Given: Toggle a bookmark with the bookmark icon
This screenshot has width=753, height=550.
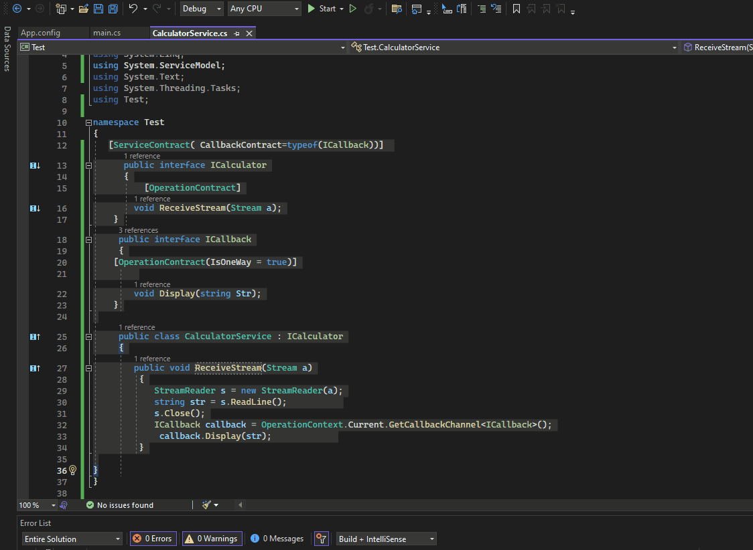Looking at the screenshot, I should pyautogui.click(x=517, y=9).
